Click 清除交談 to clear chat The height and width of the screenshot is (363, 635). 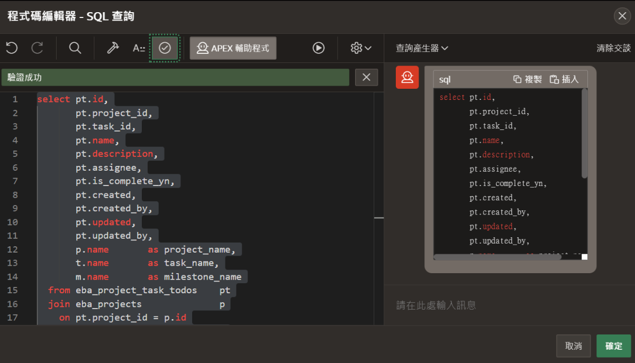614,48
